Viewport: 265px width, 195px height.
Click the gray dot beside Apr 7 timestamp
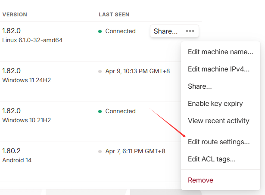(100, 152)
